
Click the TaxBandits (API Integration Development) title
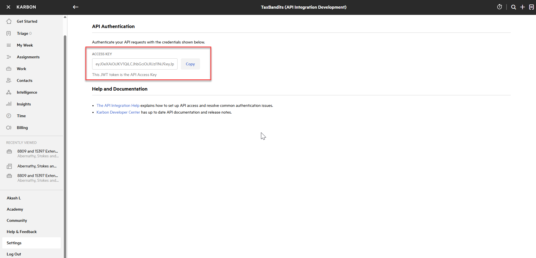tap(304, 7)
